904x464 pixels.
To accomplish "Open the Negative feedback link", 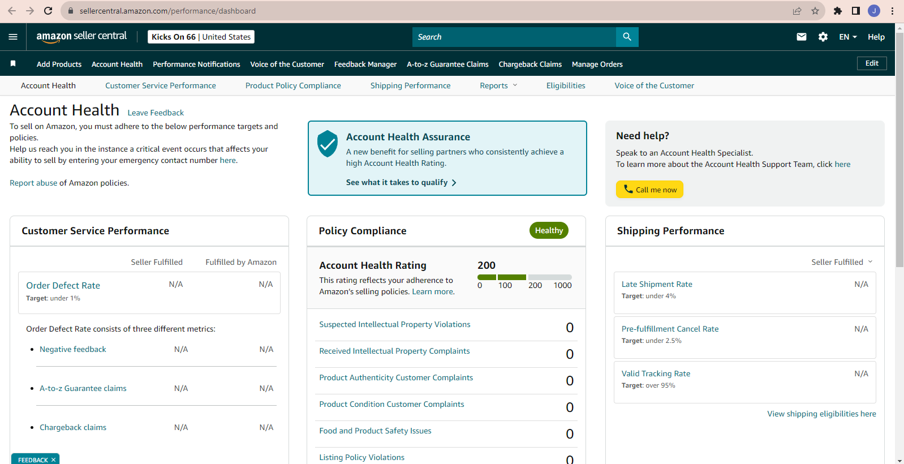I will point(73,349).
